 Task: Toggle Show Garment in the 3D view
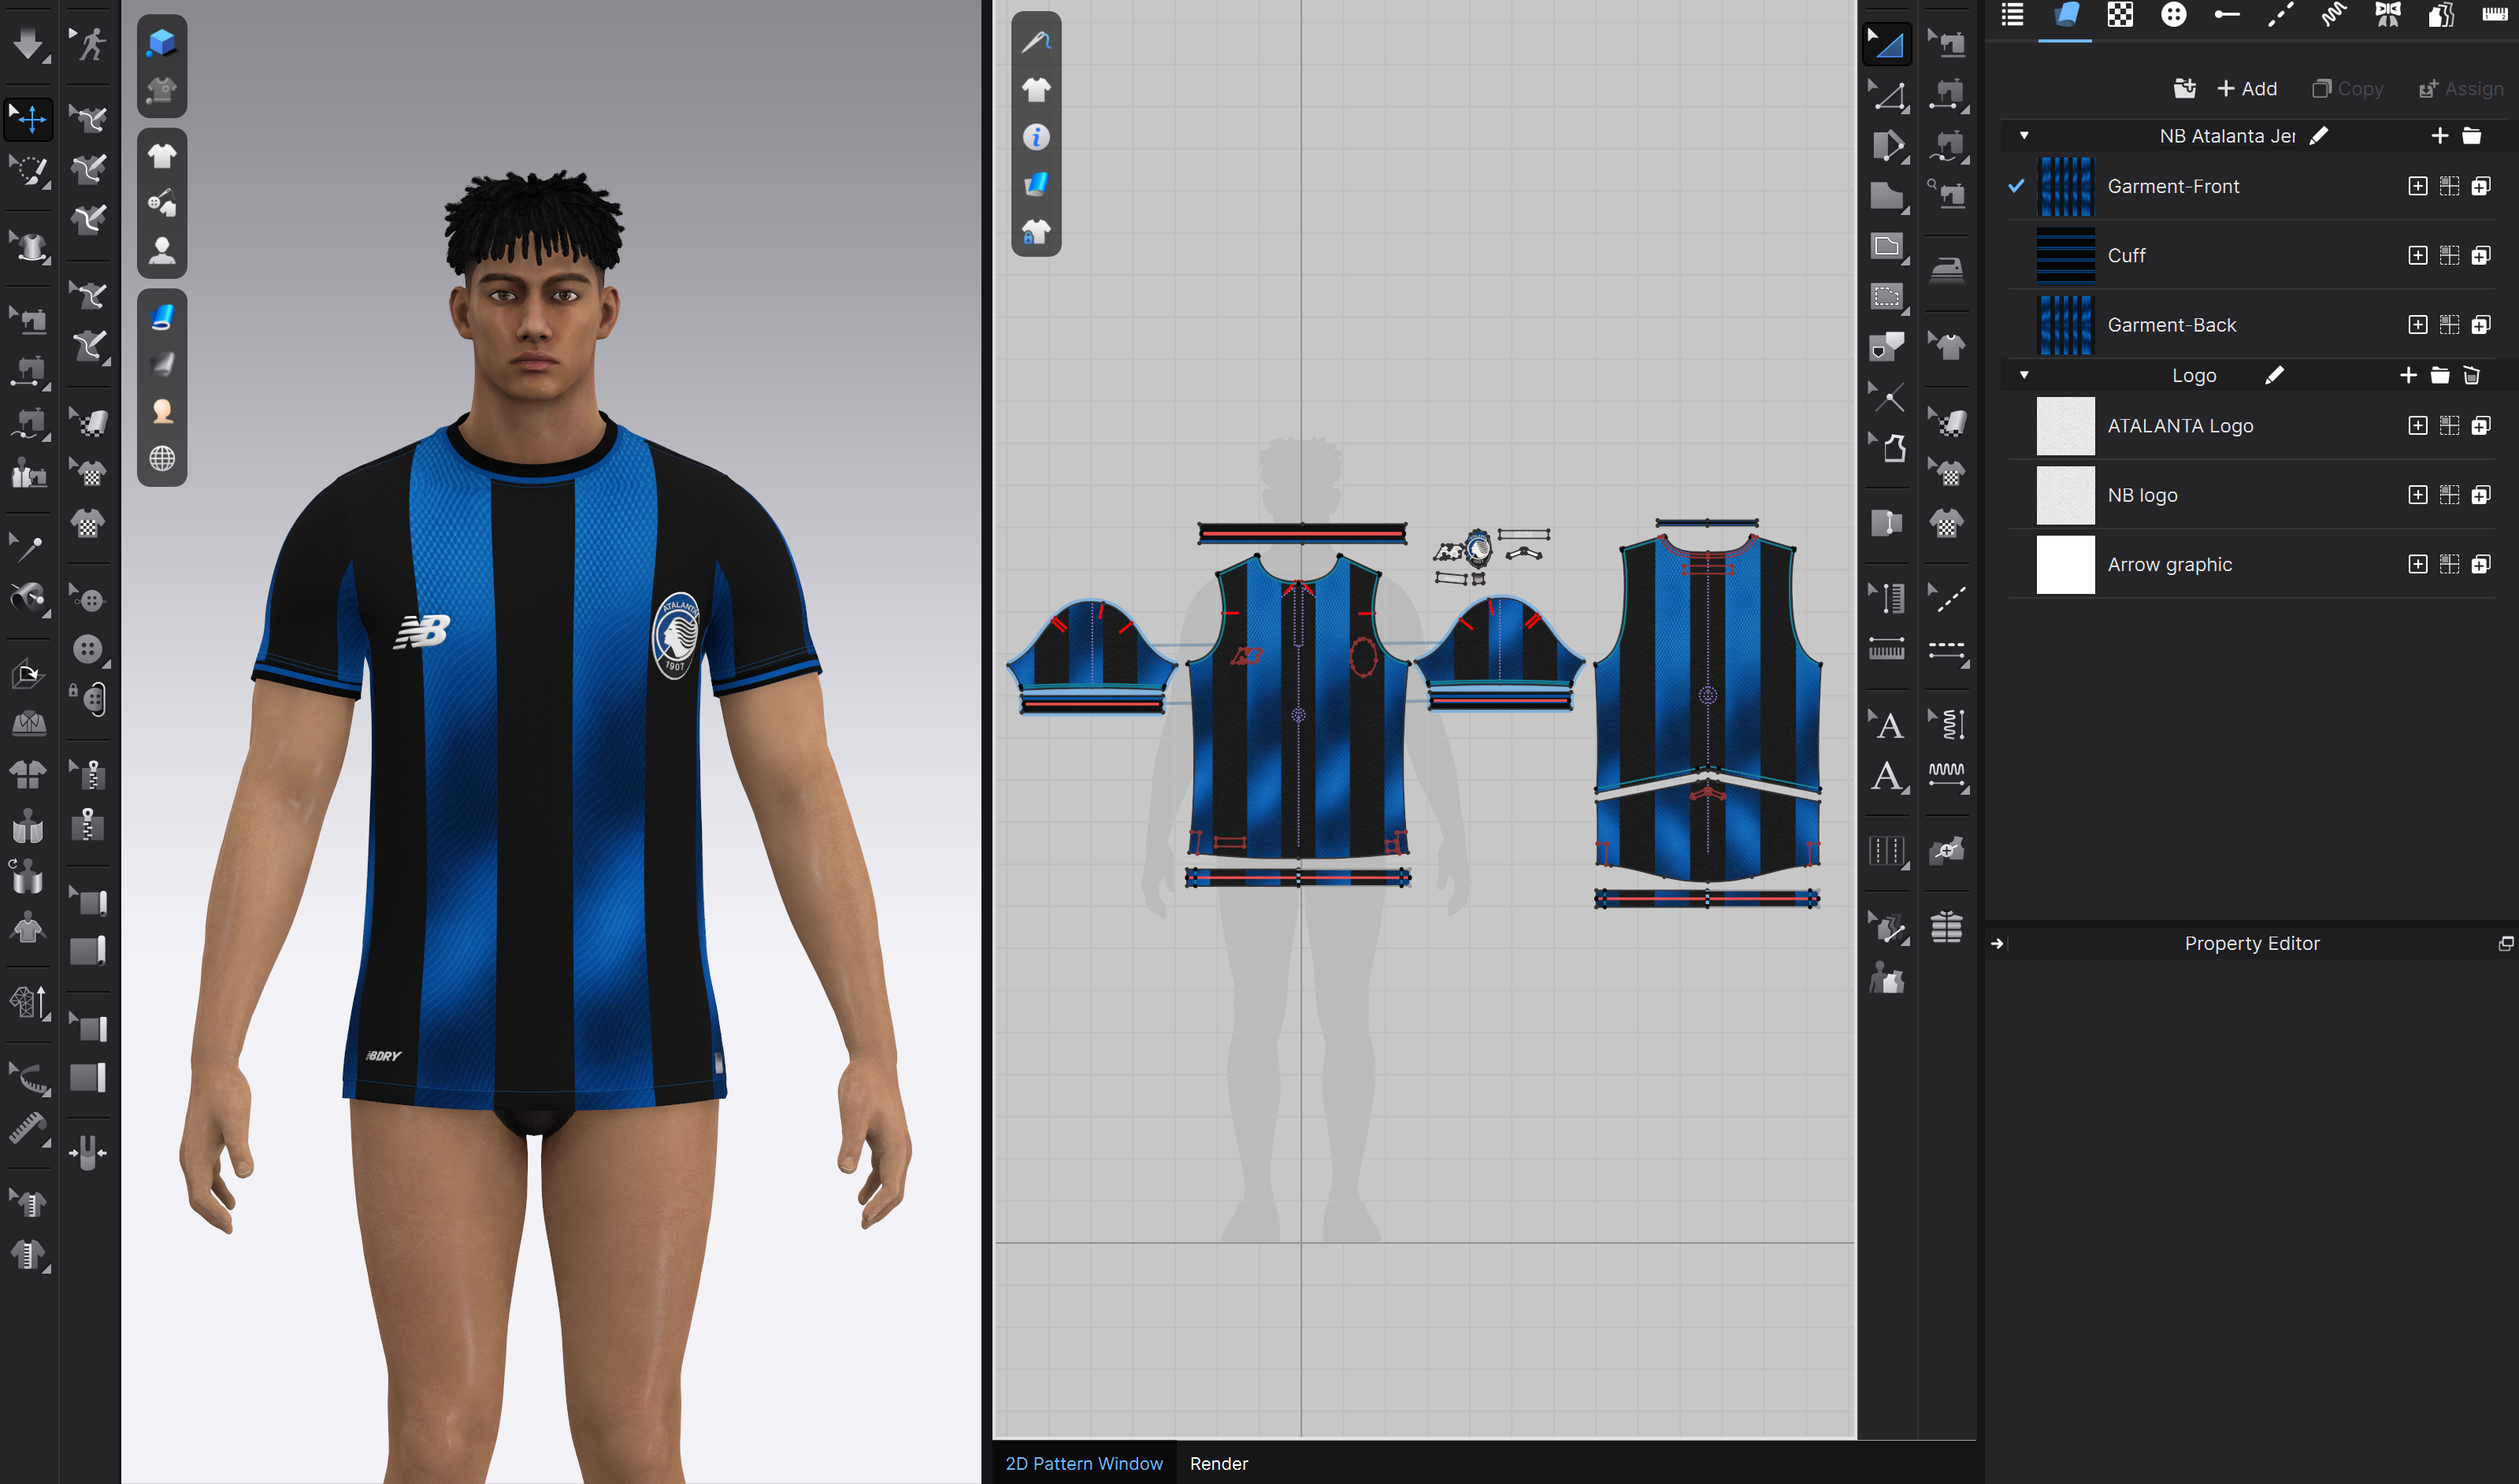click(x=162, y=156)
